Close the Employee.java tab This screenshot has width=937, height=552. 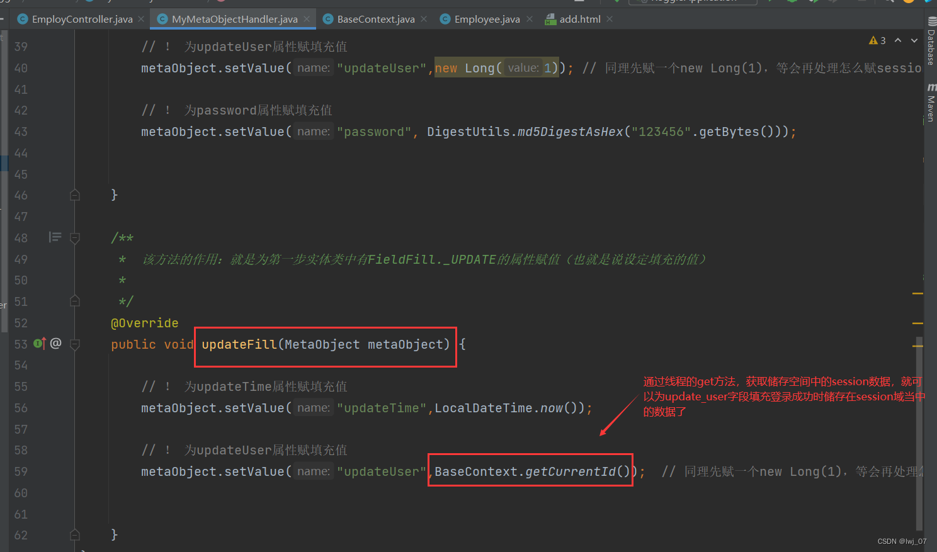tap(530, 19)
